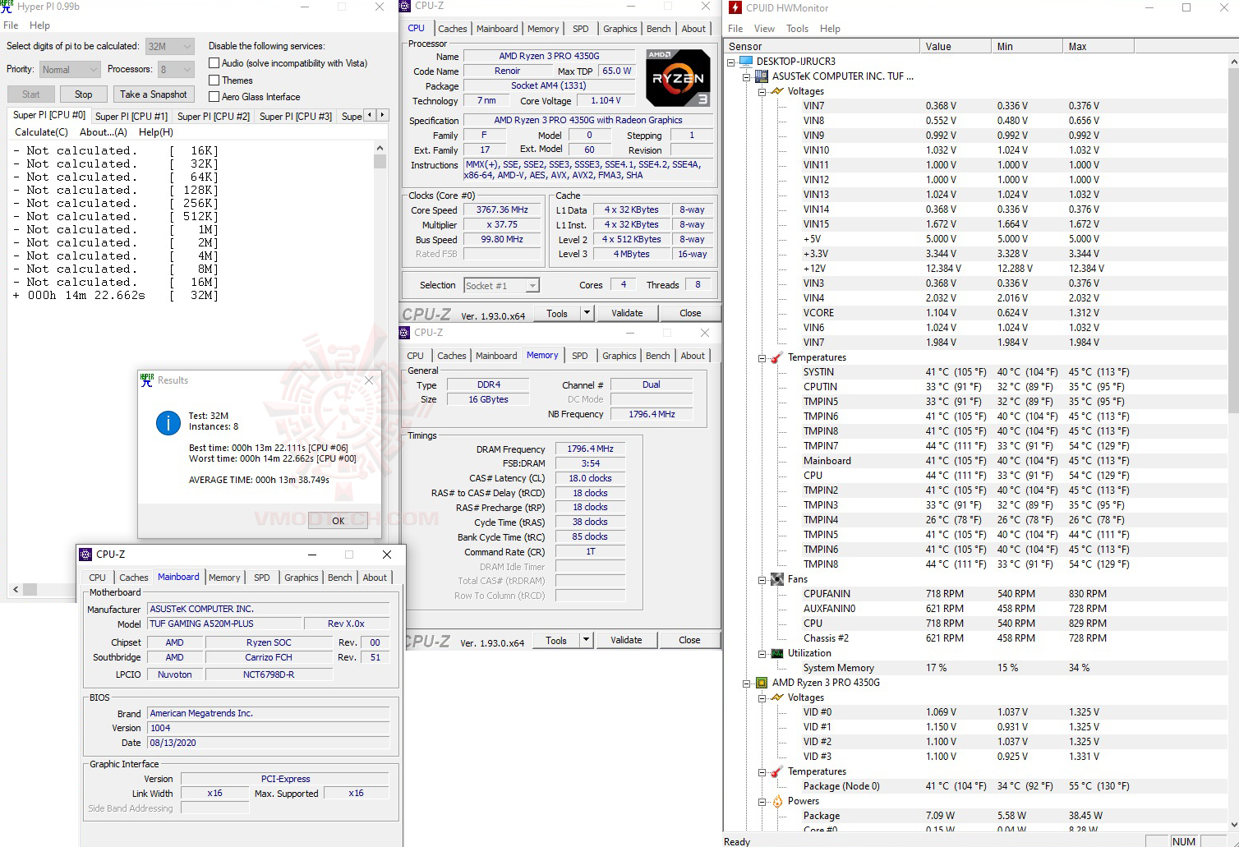Switch to Super PI [CPU #1] tab
Screen dimensions: 1239x847
pyautogui.click(x=131, y=117)
